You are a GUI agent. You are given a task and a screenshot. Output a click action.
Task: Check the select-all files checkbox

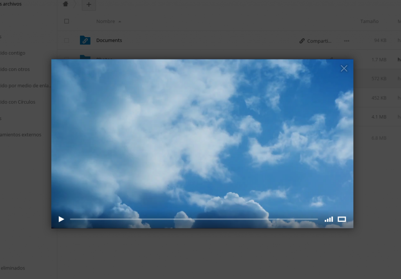[x=66, y=21]
